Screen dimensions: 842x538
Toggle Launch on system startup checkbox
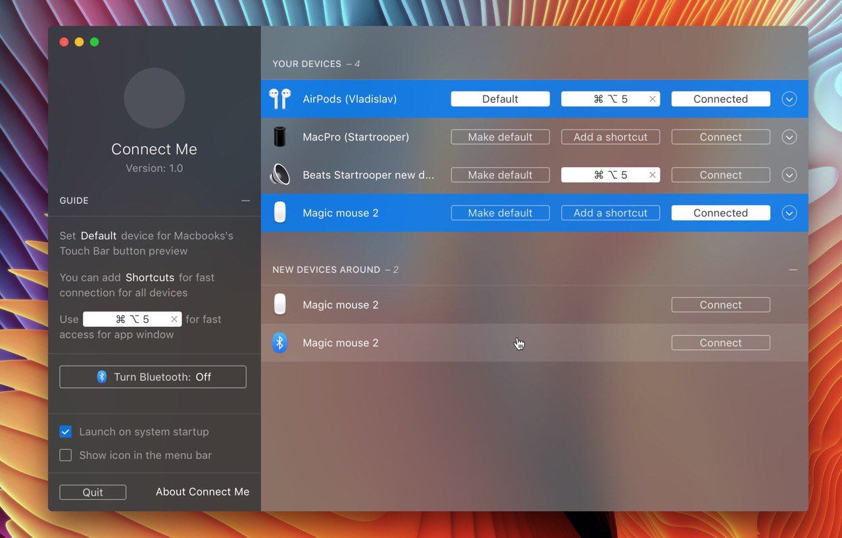[66, 431]
